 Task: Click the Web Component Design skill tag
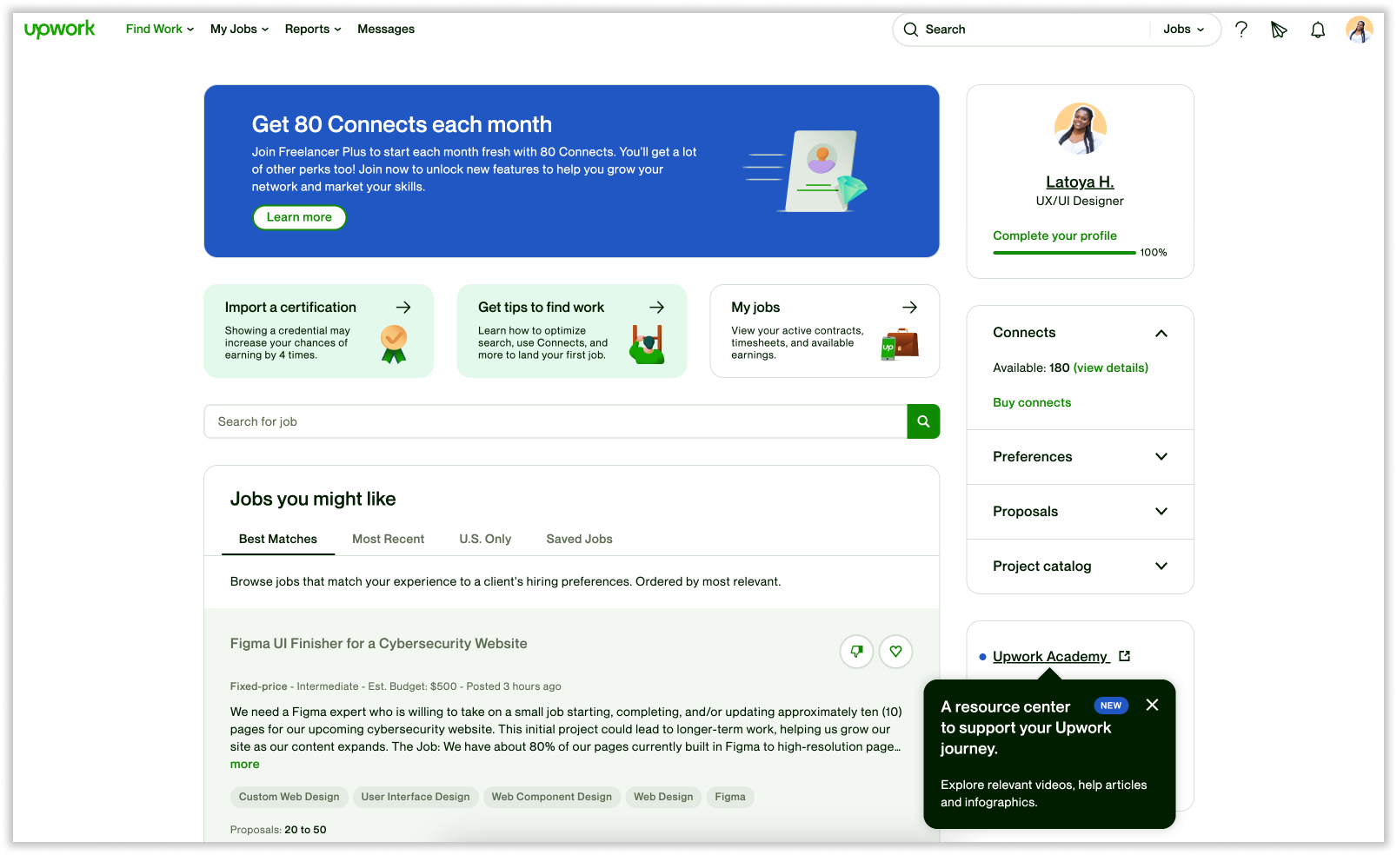pyautogui.click(x=552, y=797)
